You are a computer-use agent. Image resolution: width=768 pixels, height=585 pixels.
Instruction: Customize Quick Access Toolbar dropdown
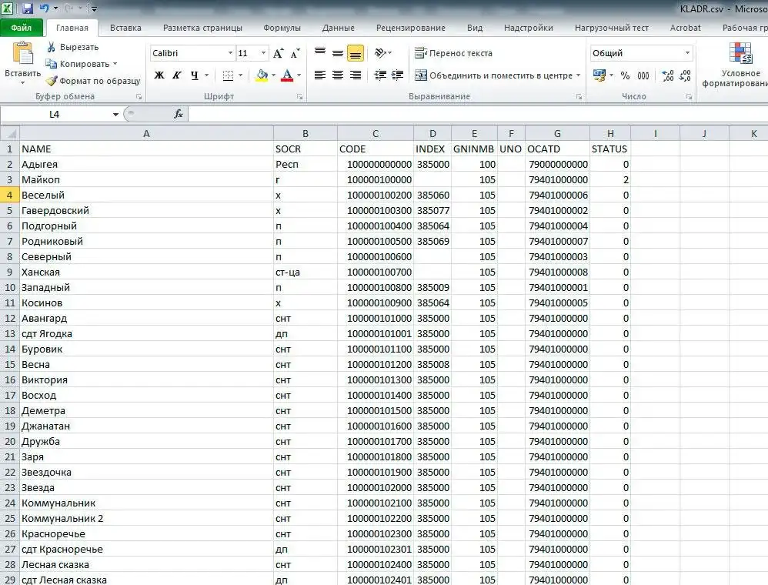click(x=94, y=8)
